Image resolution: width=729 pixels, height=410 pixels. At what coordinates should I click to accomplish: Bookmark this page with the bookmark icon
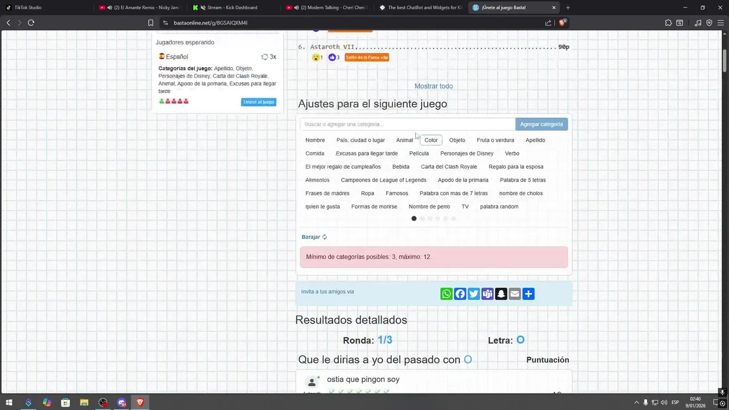point(150,23)
